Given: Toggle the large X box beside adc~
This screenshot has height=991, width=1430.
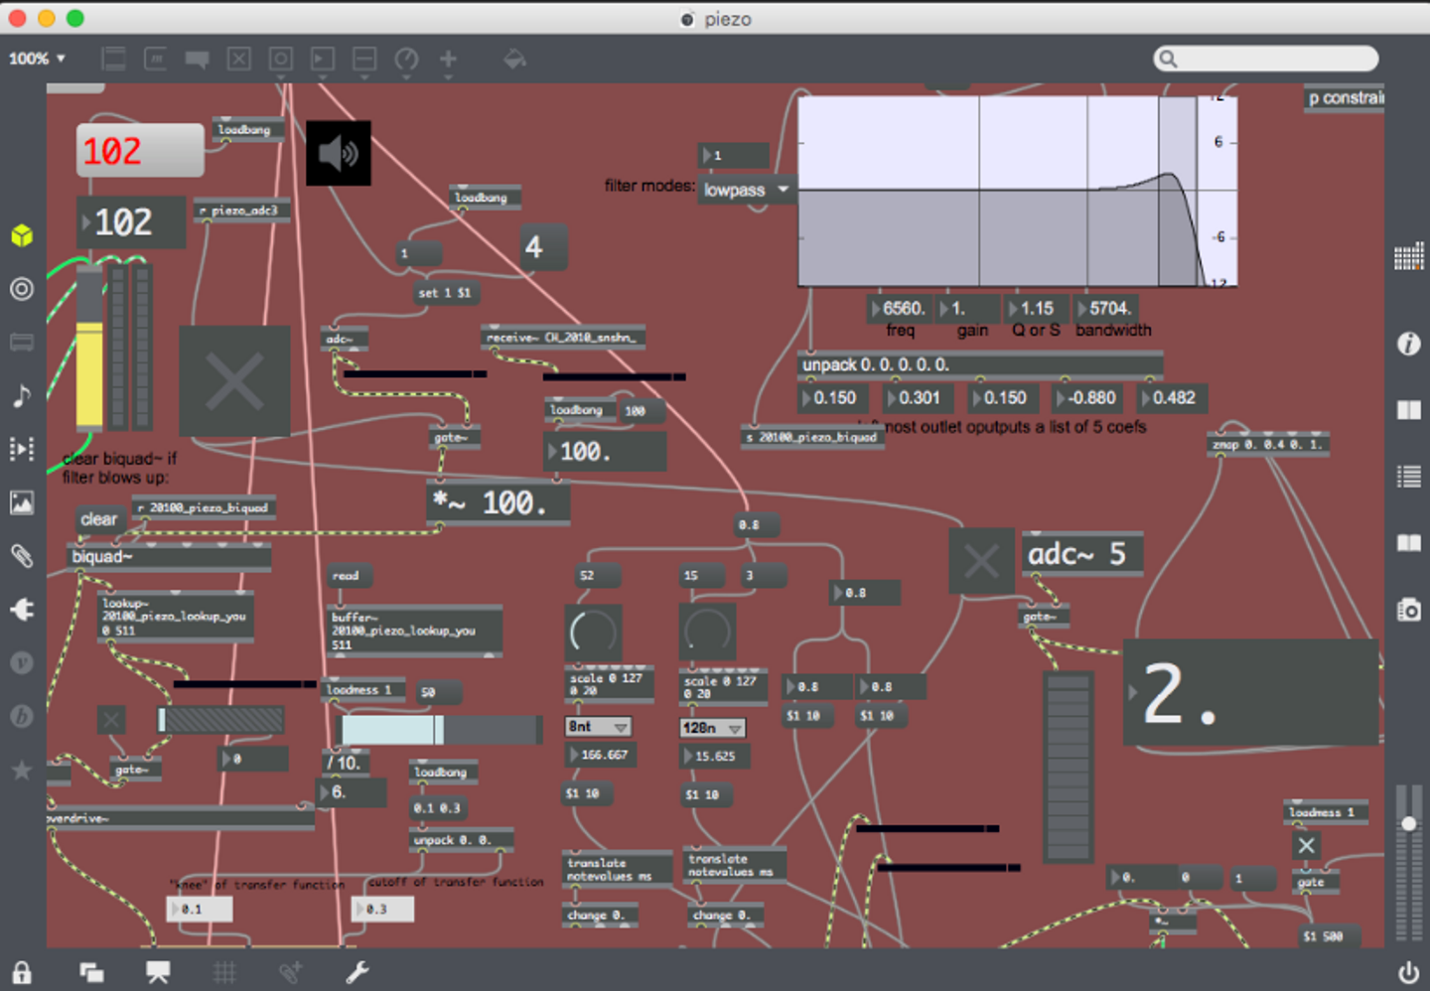Looking at the screenshot, I should click(234, 381).
